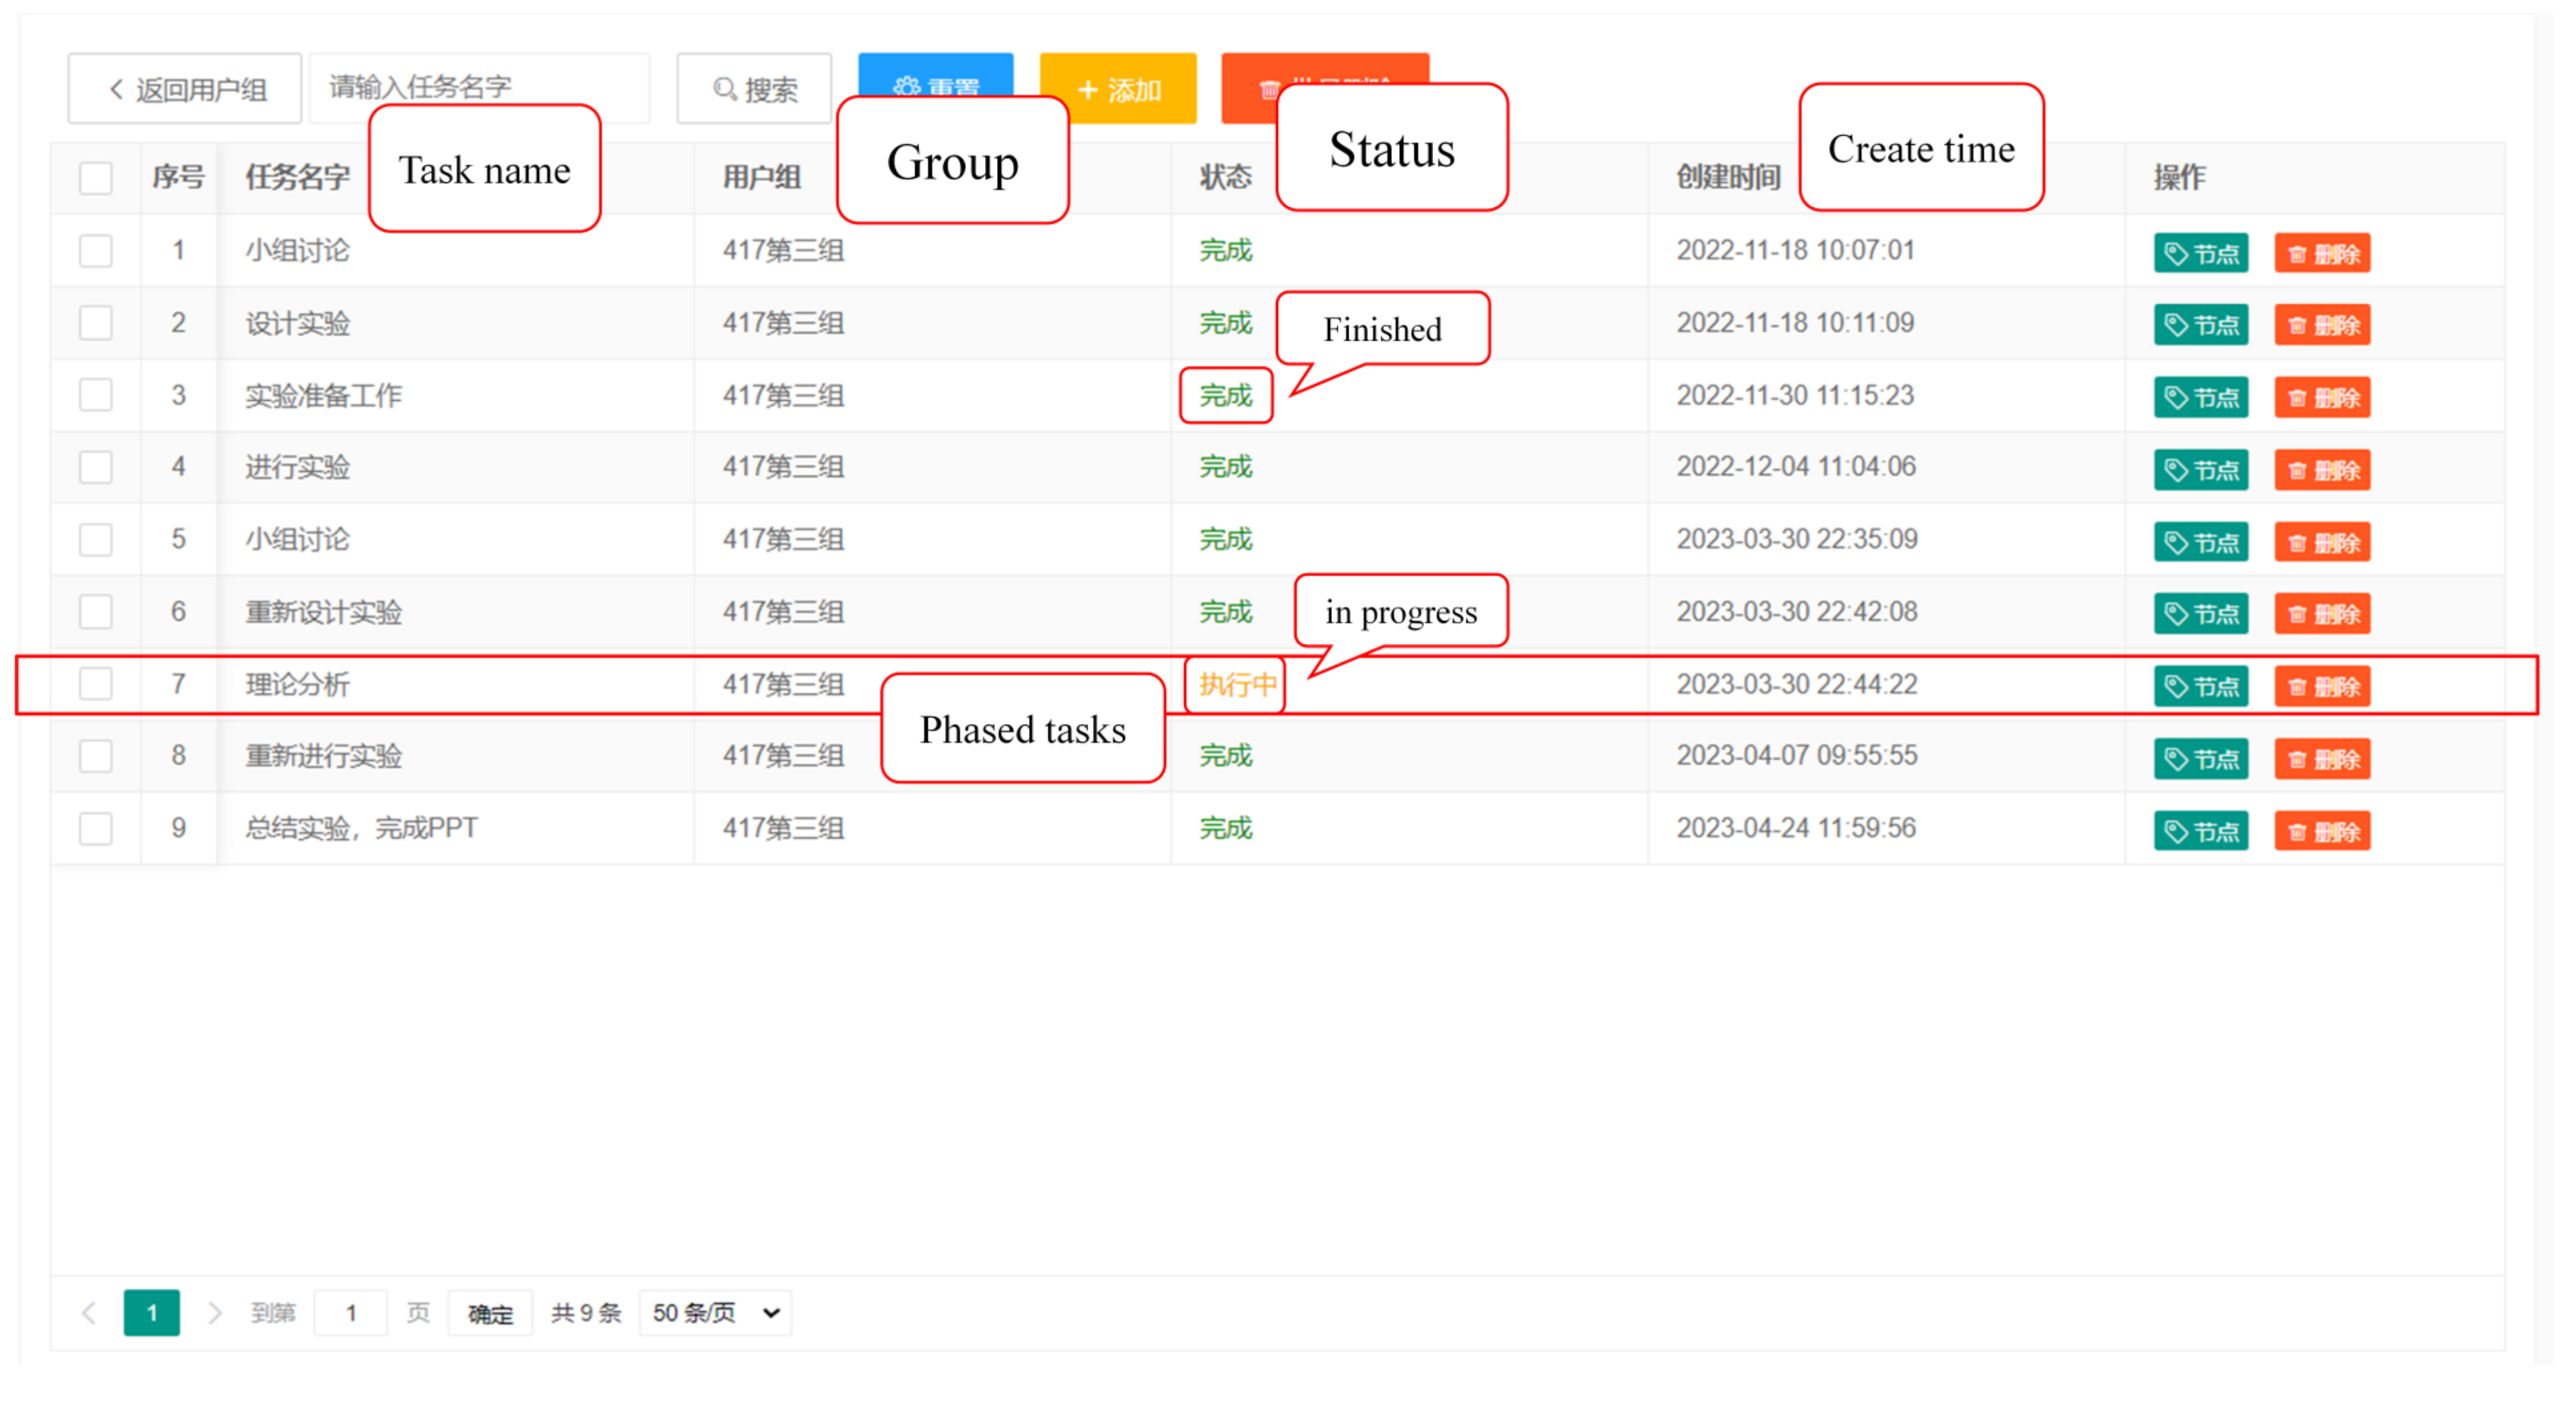Check the checkbox for row 4 进行实验

(x=96, y=467)
